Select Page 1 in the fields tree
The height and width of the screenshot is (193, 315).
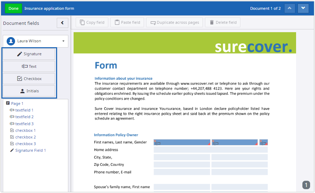click(17, 103)
